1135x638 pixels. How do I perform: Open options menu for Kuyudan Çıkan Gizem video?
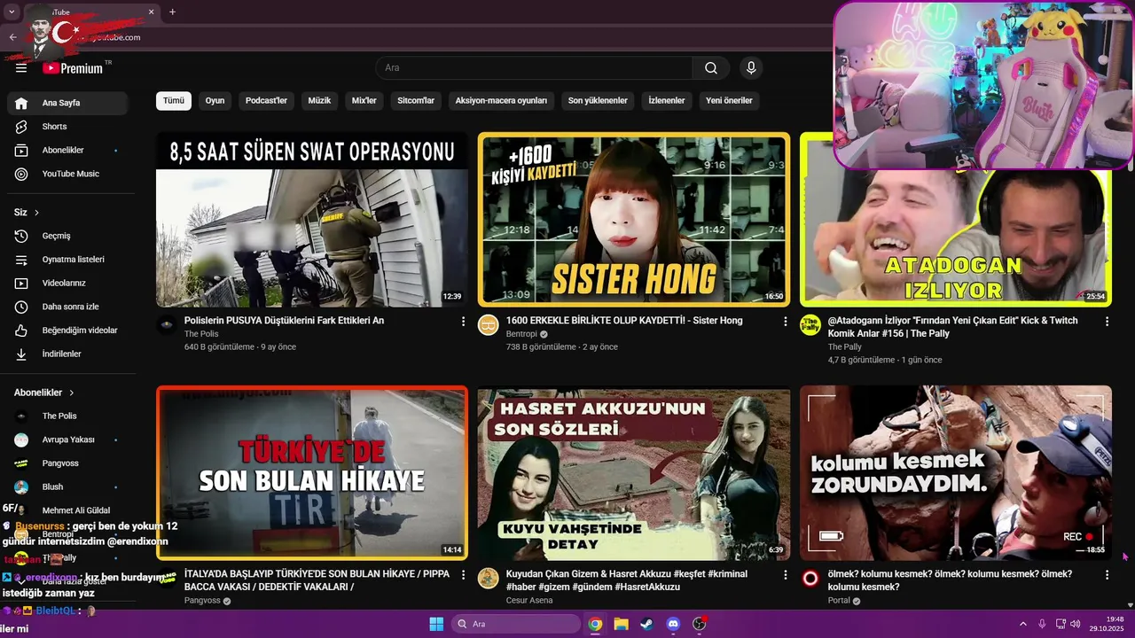tap(785, 575)
